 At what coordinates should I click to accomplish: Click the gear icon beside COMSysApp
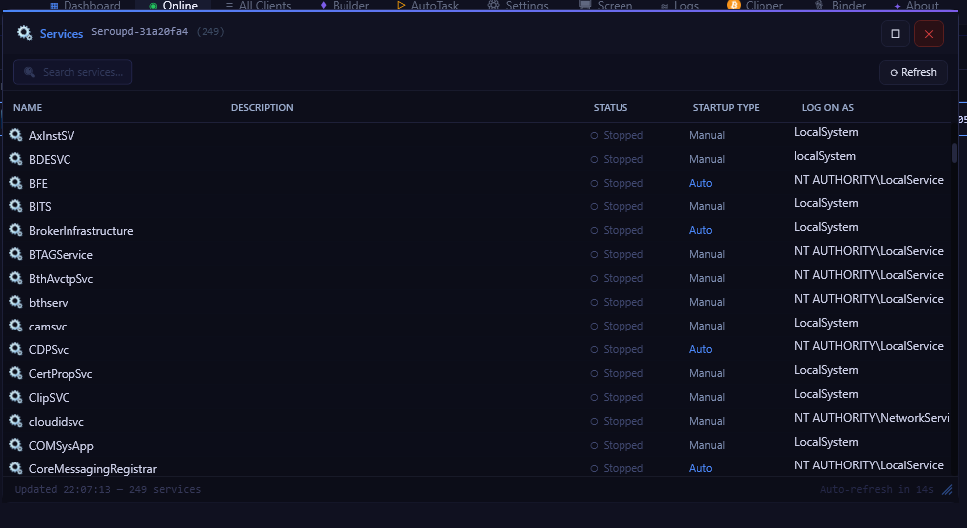point(16,445)
